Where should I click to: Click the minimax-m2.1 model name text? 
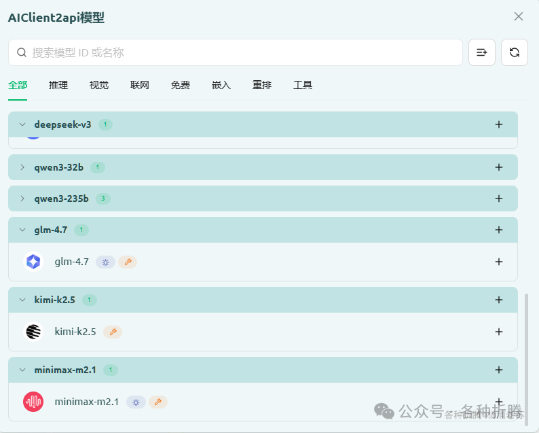(x=87, y=402)
